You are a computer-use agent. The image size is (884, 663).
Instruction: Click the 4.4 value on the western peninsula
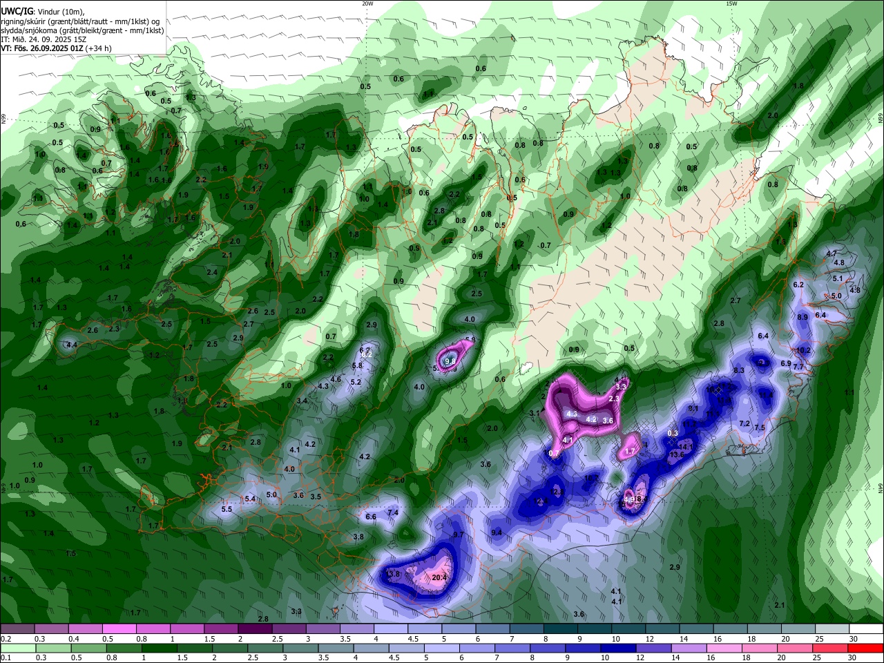71,345
